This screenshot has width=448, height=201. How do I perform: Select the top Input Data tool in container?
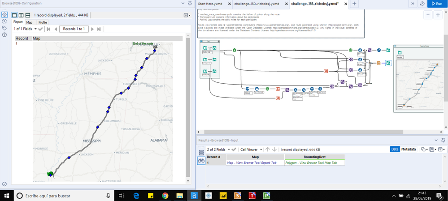click(x=205, y=47)
